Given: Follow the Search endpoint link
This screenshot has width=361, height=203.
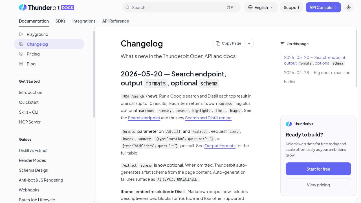Looking at the screenshot, I should 144,118.
